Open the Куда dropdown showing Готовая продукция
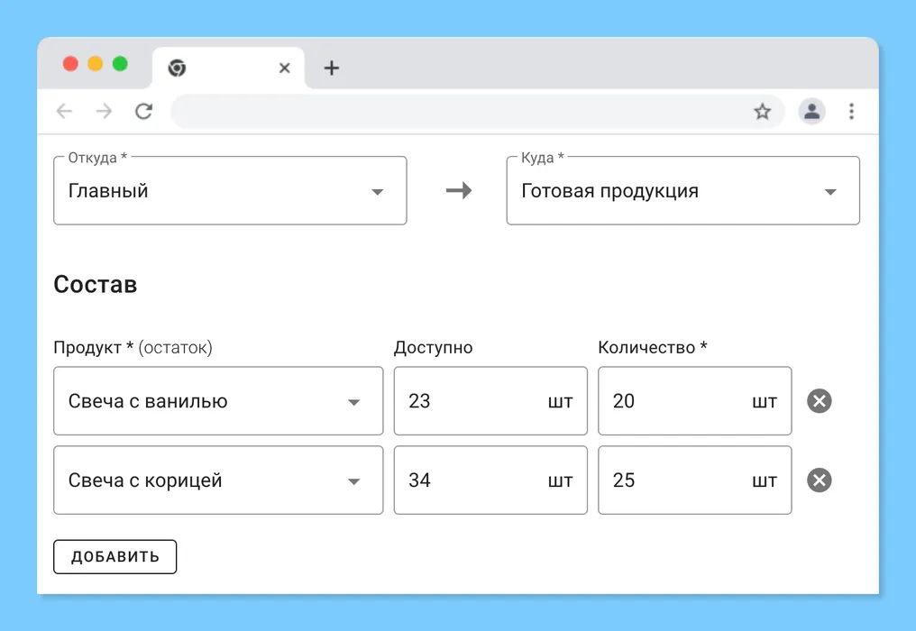Image resolution: width=916 pixels, height=631 pixels. tap(682, 190)
